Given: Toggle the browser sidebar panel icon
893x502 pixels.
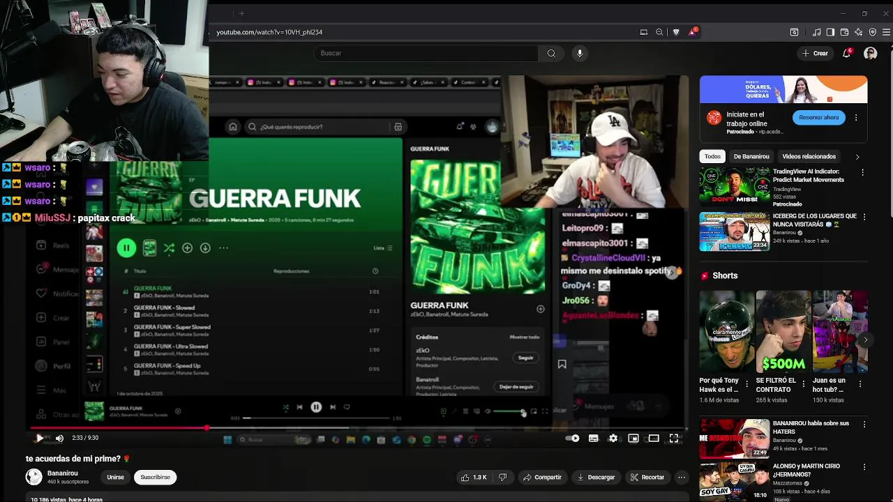Looking at the screenshot, I should (830, 32).
